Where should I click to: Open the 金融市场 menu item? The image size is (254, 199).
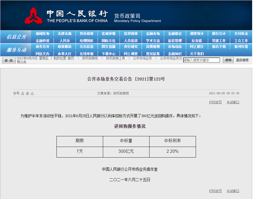tap(153, 34)
